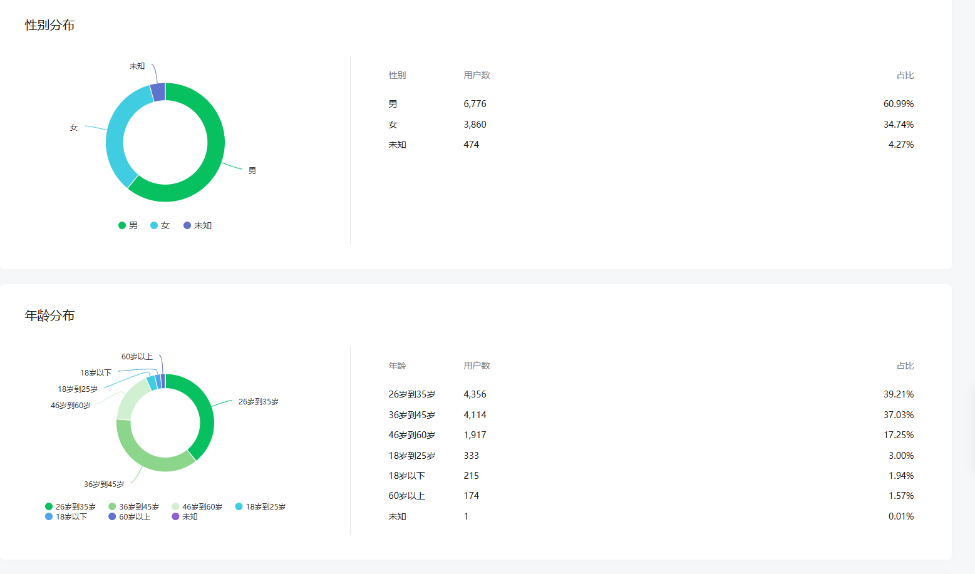This screenshot has height=574, width=975.
Task: Select the 女 row label in gender table
Action: [x=393, y=125]
